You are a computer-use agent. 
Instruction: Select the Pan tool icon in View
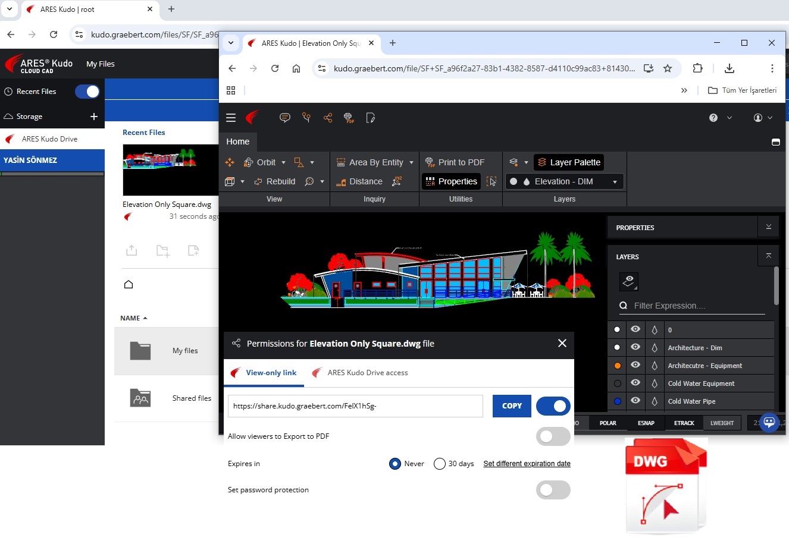coord(230,162)
